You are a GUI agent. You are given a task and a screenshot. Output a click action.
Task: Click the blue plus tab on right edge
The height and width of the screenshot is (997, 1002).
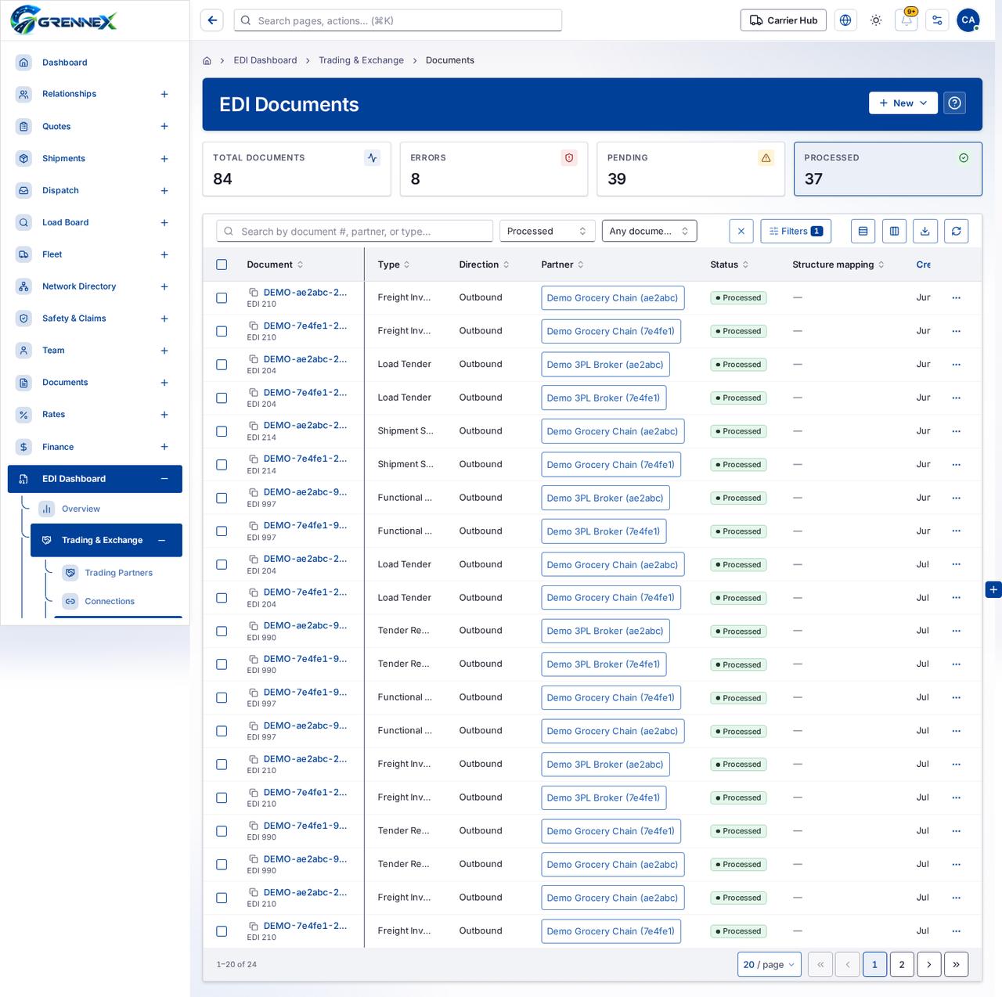pos(993,590)
